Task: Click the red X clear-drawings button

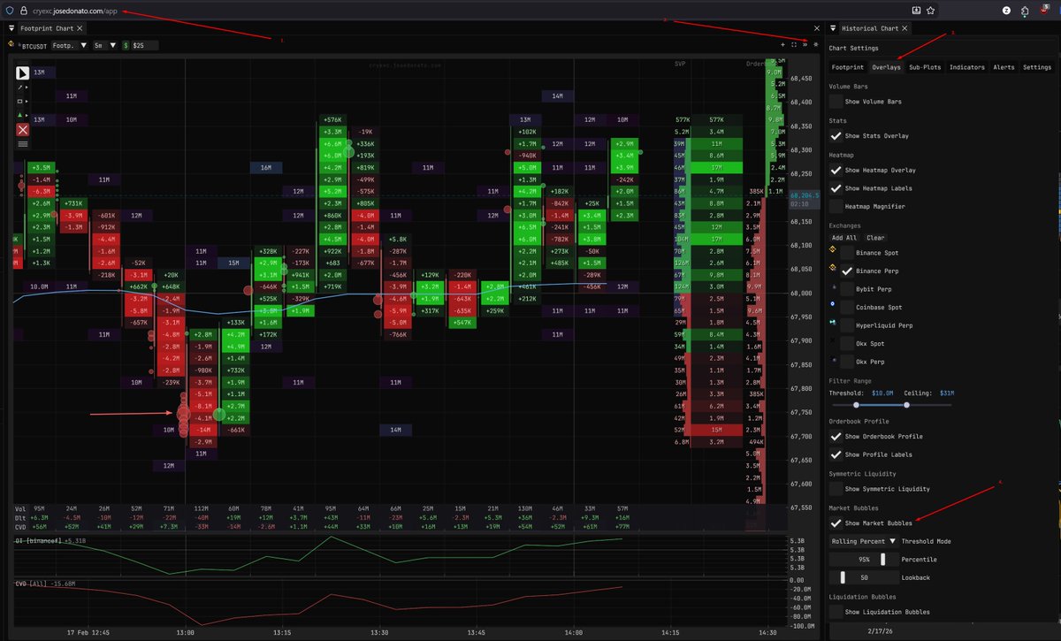Action: (23, 130)
